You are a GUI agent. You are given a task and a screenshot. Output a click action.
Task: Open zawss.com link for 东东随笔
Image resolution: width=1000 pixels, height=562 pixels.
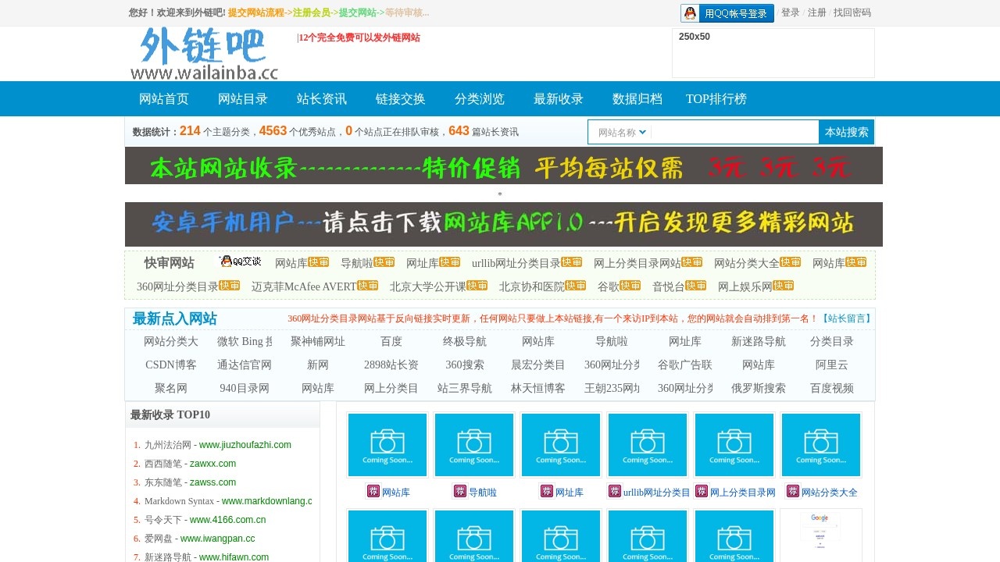pos(212,482)
